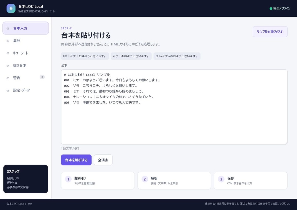
Task: Click the comment line # 台本しわけ Local サンプル
Action: (87, 75)
